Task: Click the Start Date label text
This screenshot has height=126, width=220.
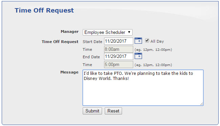Action: tap(92, 42)
